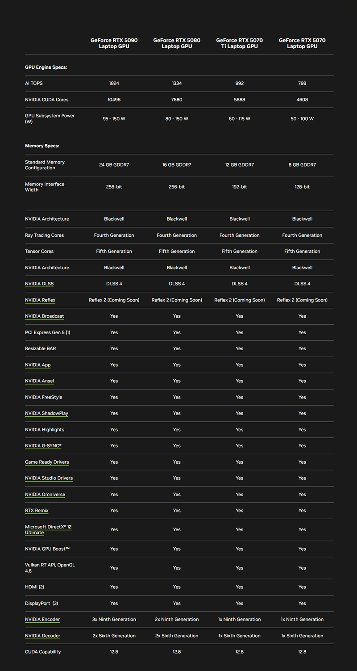Screen dimensions: 357x671
Task: Select the 992 AI TOPS value
Action: (240, 83)
